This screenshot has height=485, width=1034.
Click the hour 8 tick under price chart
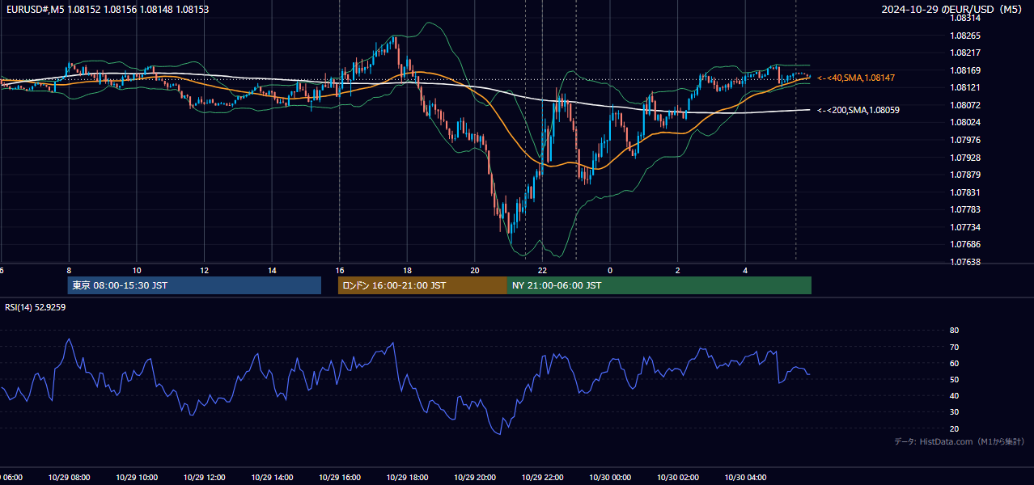click(x=69, y=271)
